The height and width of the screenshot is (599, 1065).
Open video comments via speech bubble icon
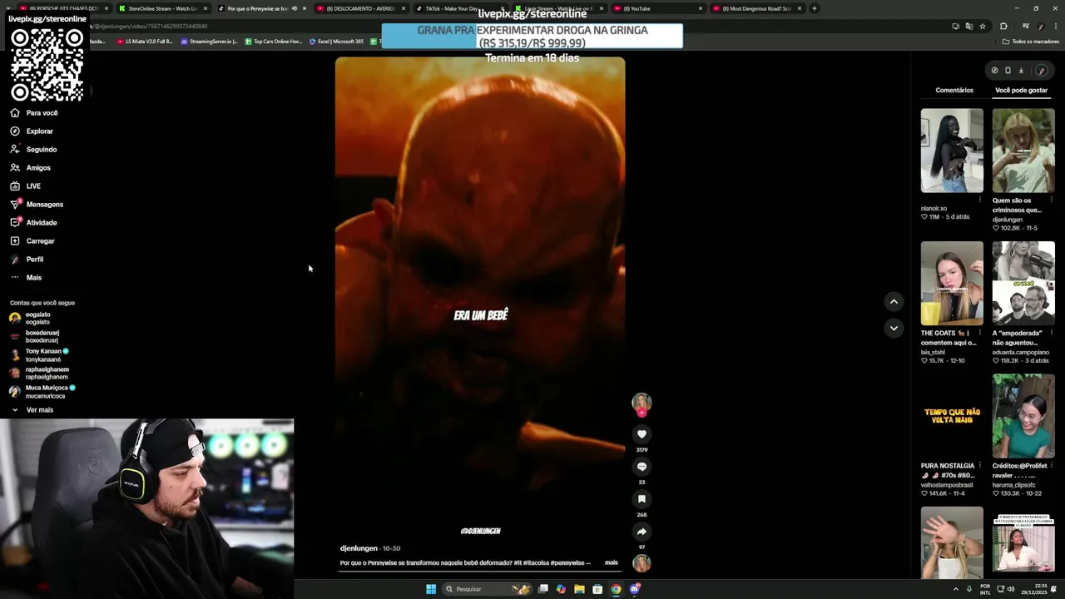click(x=641, y=467)
